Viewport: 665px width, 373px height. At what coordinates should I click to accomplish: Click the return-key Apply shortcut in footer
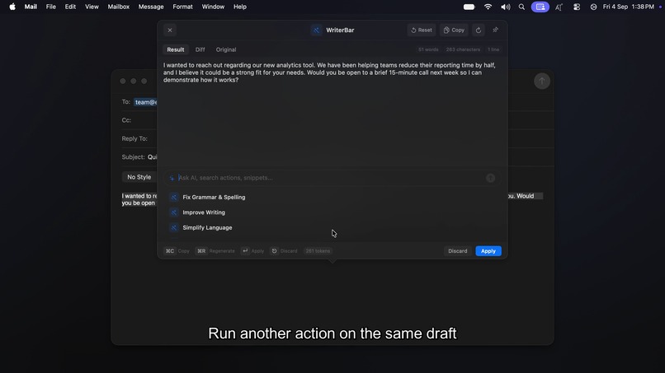click(x=253, y=251)
